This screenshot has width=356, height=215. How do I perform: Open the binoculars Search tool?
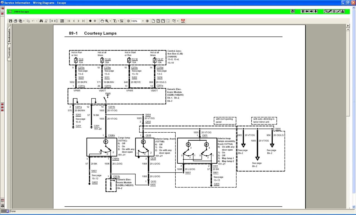tap(41, 21)
